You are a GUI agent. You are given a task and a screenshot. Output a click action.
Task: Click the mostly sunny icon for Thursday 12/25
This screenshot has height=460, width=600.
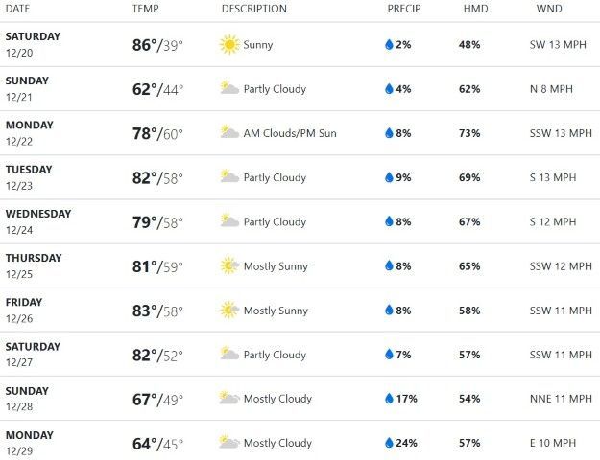coord(228,265)
